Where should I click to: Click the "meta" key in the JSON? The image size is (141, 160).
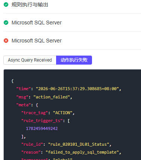pos(24,105)
